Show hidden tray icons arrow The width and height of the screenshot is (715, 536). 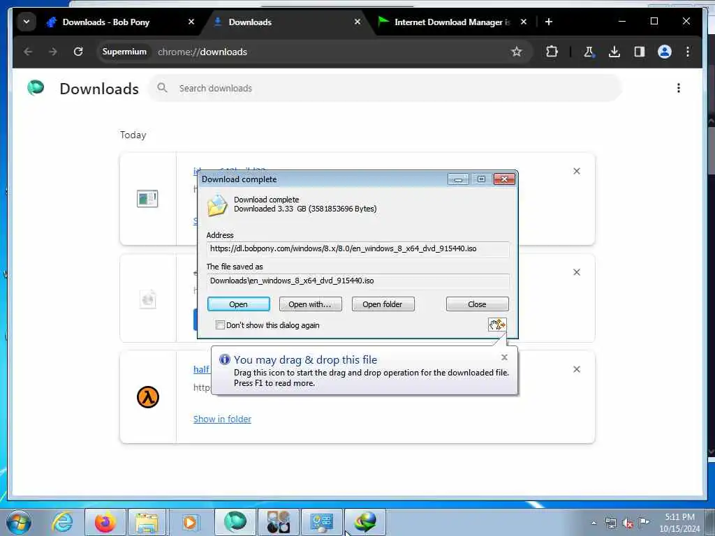(x=594, y=523)
